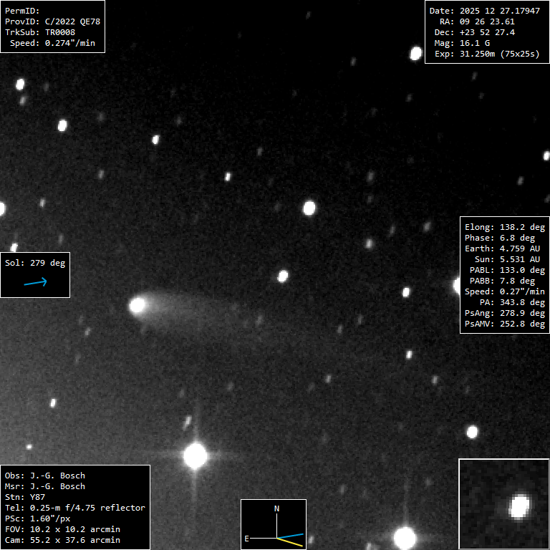Click the TrkSub TR0008 entry
Viewport: 550px width, 550px height.
point(40,32)
